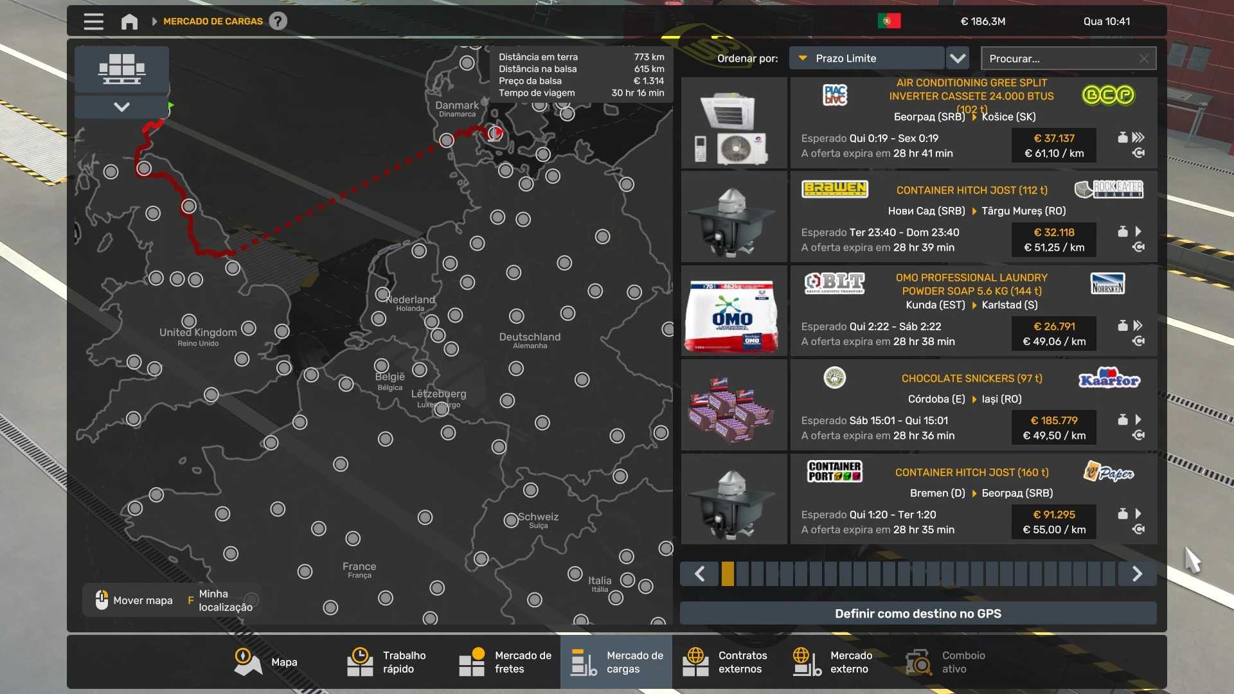The height and width of the screenshot is (694, 1234).
Task: Open the help question mark
Action: (x=278, y=21)
